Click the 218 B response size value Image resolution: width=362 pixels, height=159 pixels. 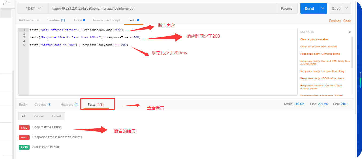tap(345, 104)
